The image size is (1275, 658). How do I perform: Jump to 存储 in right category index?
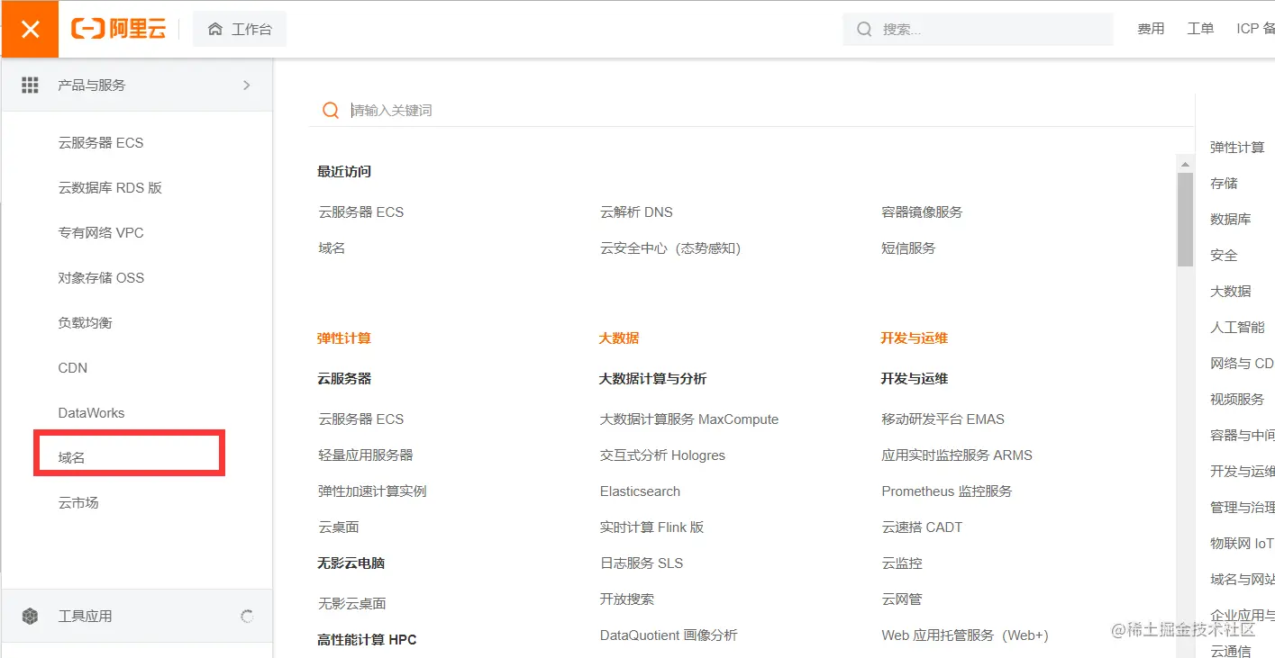click(1224, 183)
